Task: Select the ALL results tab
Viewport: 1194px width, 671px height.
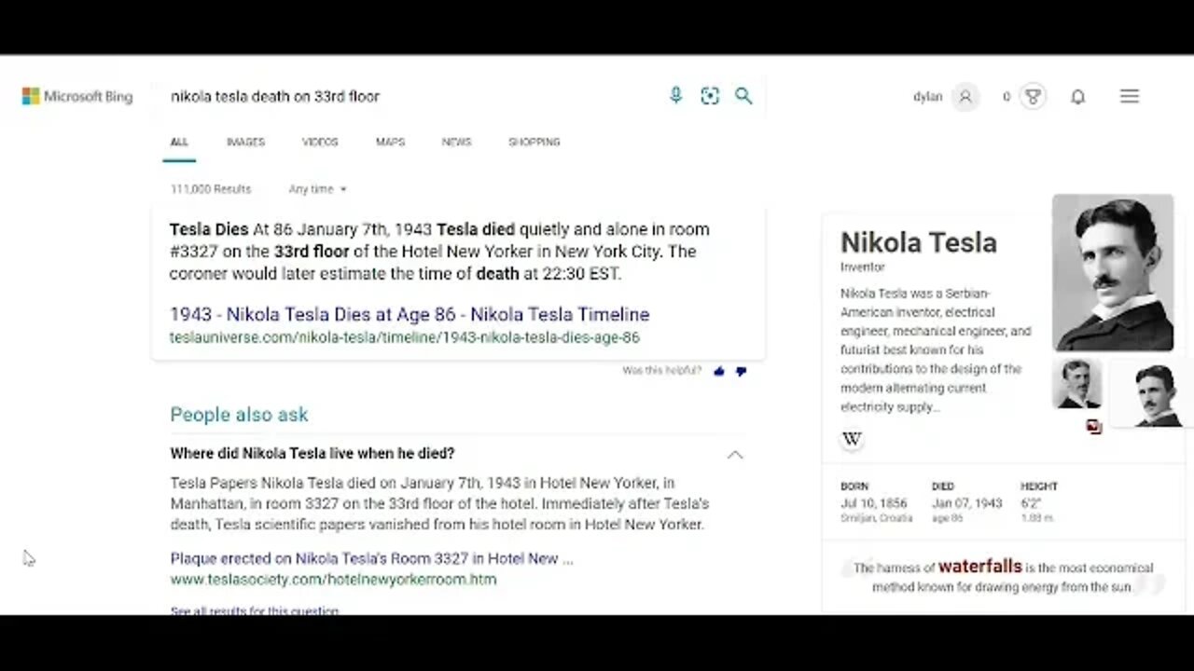Action: (179, 142)
